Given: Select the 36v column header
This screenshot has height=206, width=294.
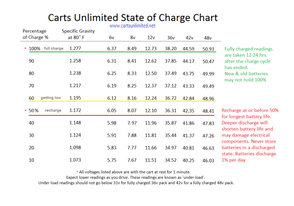Looking at the screenshot, I should click(x=171, y=38).
